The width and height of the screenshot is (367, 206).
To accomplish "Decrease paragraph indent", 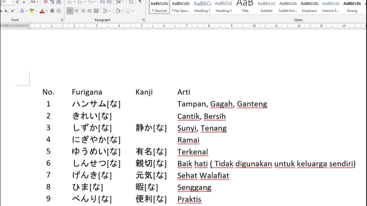I will pyautogui.click(x=102, y=2).
